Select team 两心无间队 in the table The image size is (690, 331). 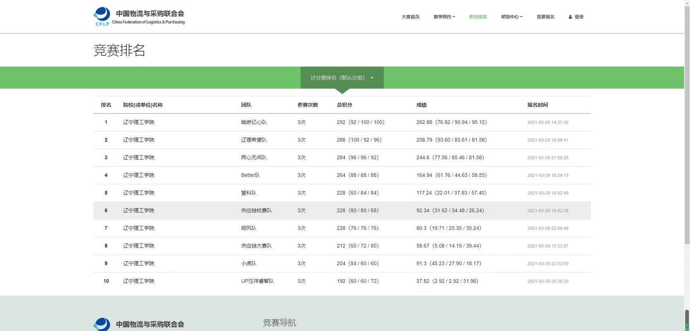254,157
